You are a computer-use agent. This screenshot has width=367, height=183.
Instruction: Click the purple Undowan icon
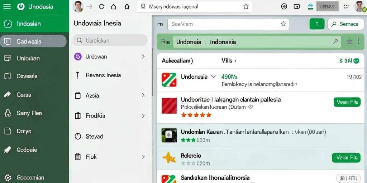click(78, 56)
